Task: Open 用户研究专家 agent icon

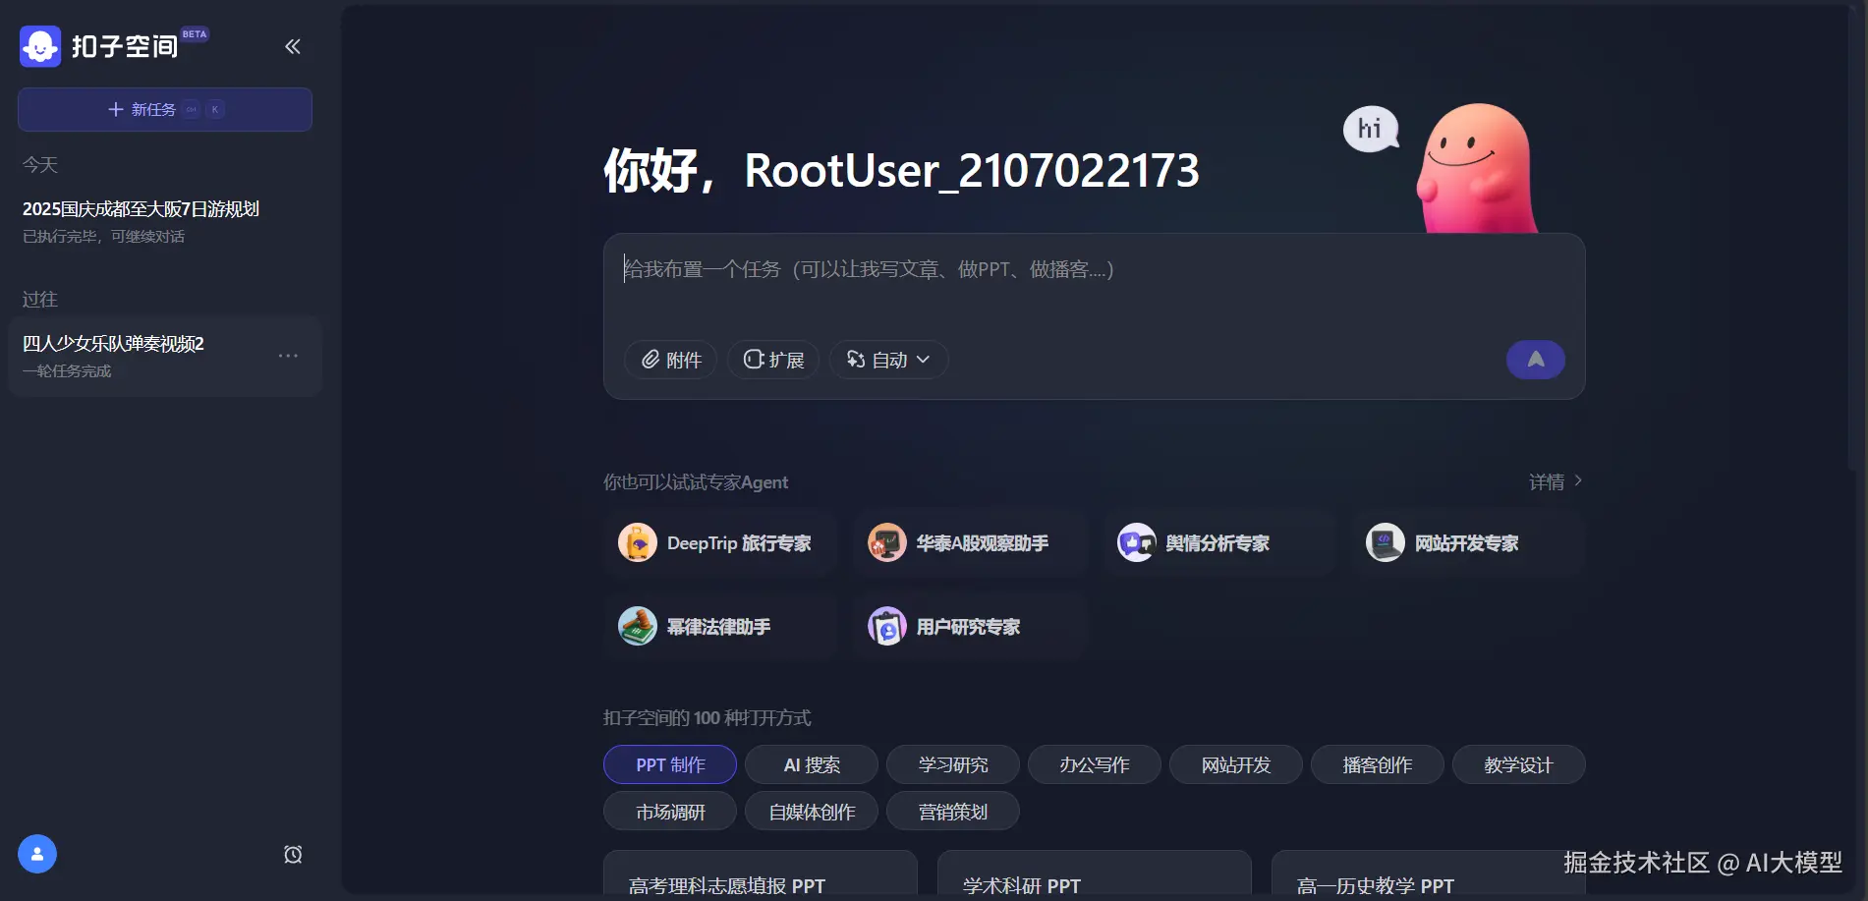Action: (887, 626)
